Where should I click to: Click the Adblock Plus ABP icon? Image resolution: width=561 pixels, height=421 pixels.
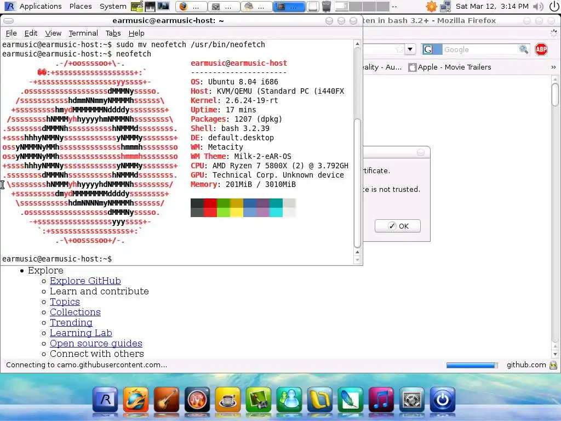coord(541,49)
